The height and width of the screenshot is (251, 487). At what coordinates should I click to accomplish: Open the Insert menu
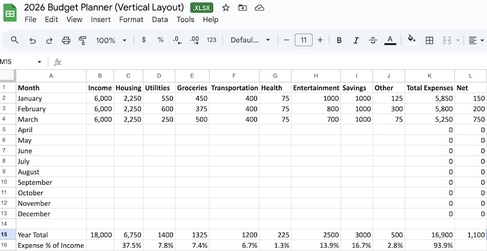(x=101, y=20)
